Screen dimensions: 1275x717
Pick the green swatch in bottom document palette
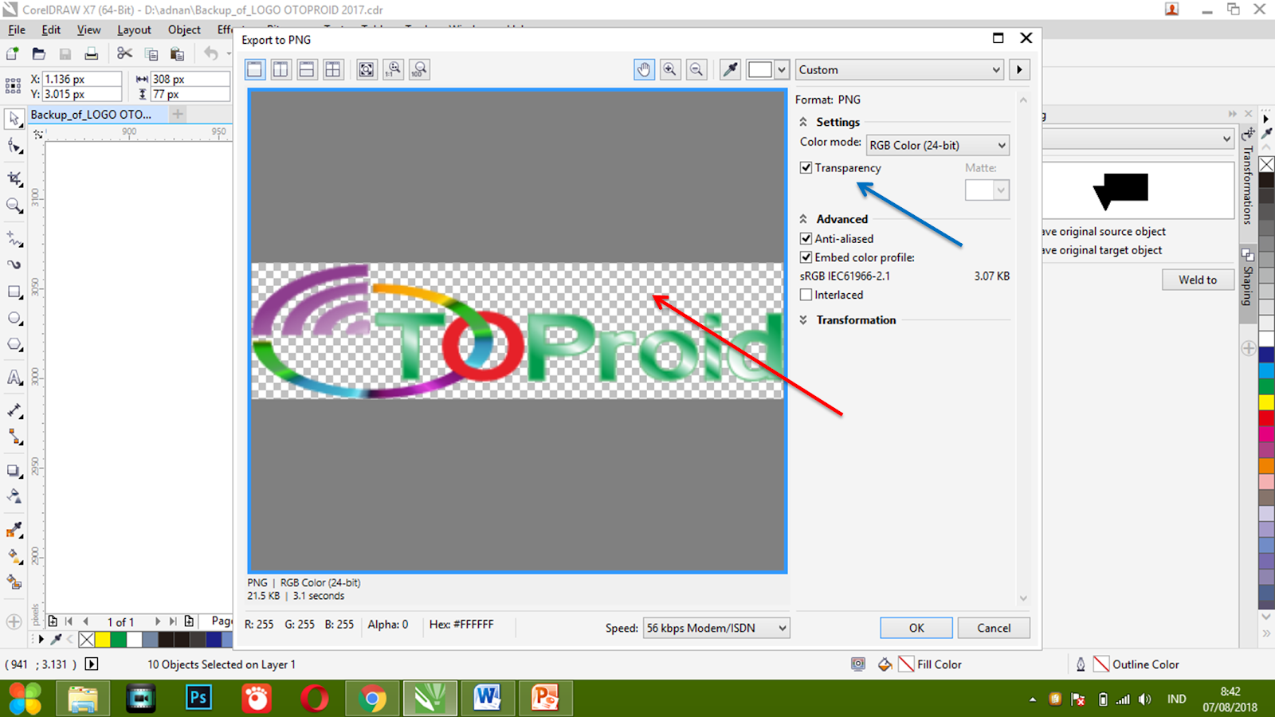tap(119, 639)
